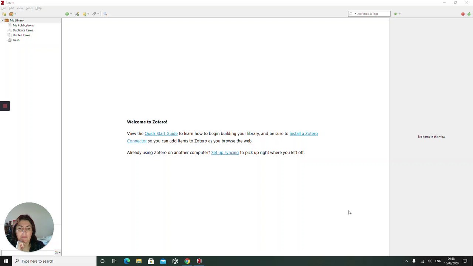Click the hexagon app icon on taskbar
Screen dimensions: 473x266
175,261
